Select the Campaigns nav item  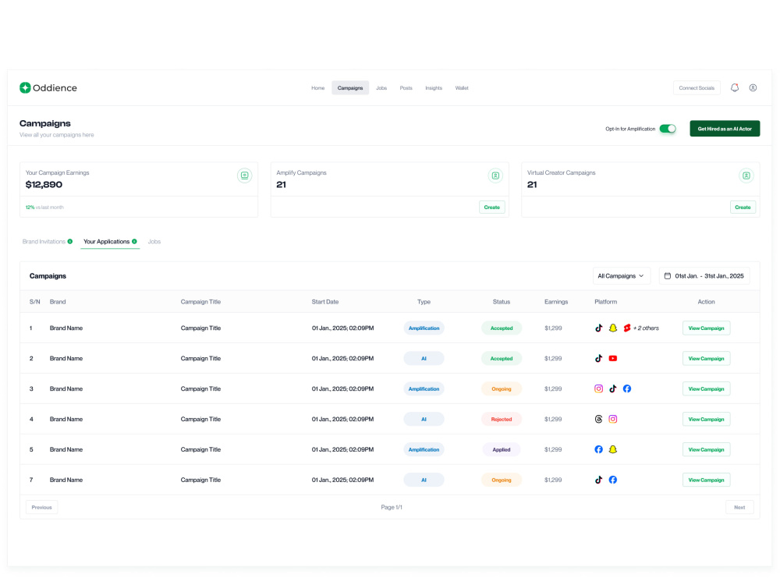click(350, 87)
